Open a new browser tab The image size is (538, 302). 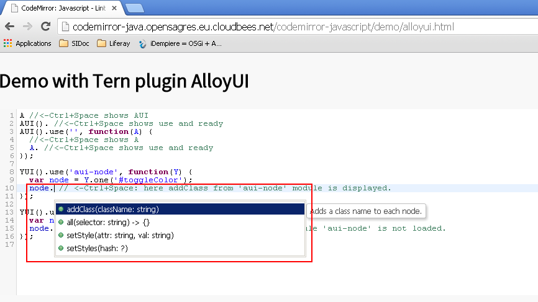tap(135, 9)
